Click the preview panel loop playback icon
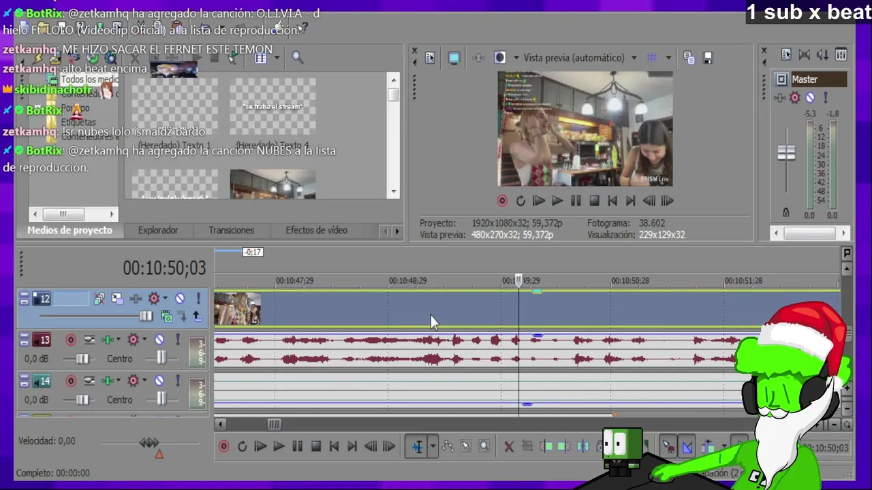872x490 pixels. pyautogui.click(x=520, y=201)
